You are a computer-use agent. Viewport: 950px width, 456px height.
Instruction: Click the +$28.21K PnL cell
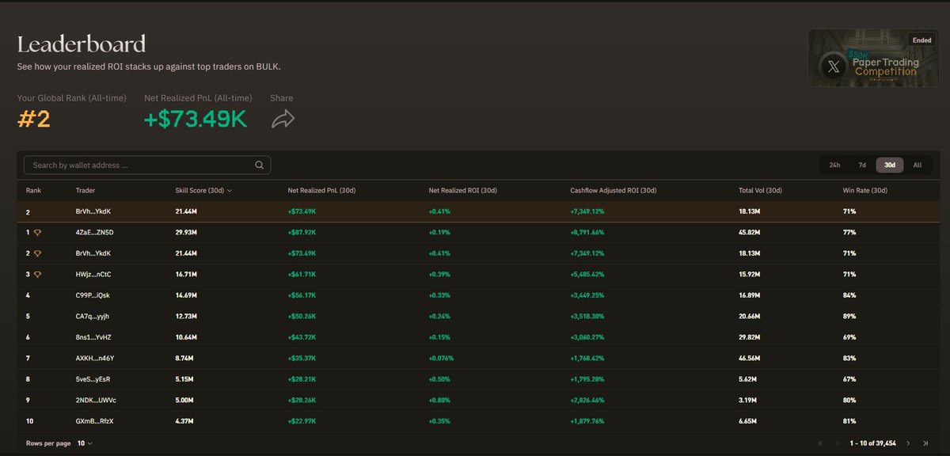click(303, 379)
